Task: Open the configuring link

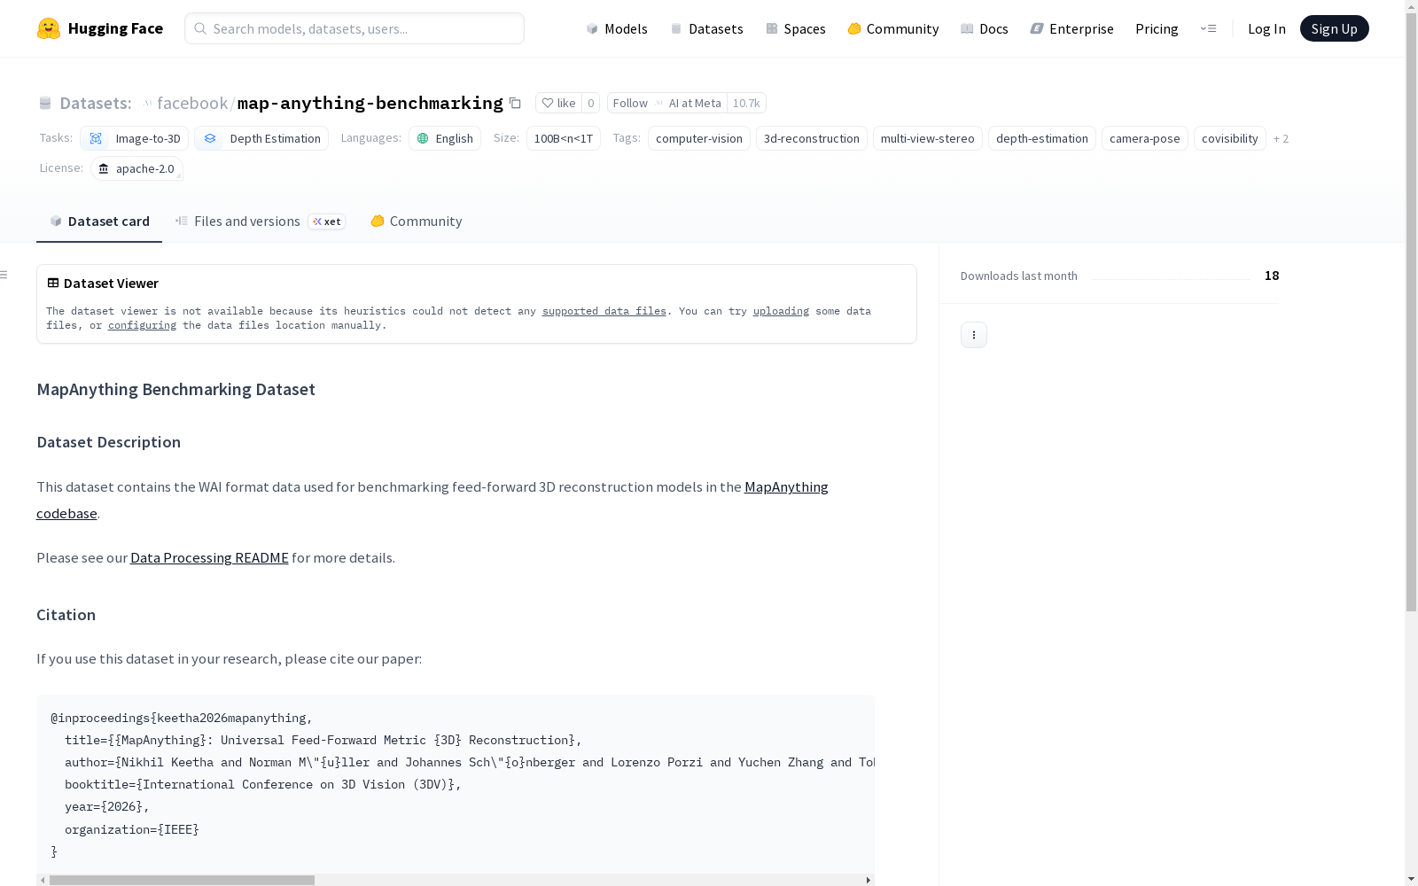Action: (x=142, y=325)
